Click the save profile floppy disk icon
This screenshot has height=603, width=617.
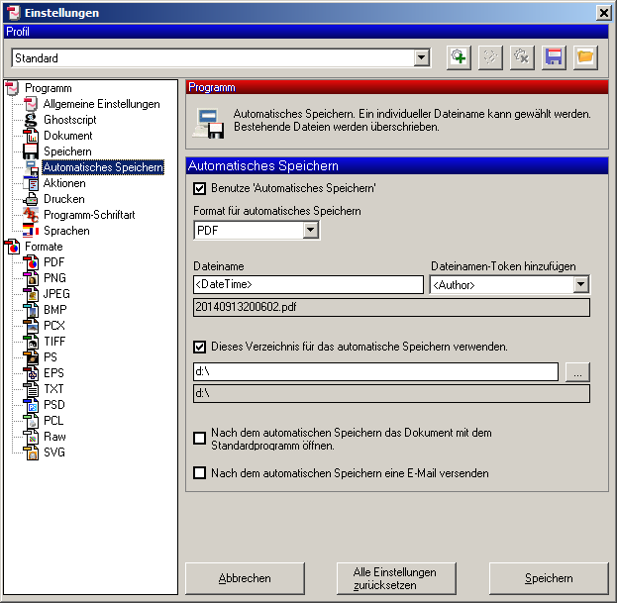(x=554, y=58)
